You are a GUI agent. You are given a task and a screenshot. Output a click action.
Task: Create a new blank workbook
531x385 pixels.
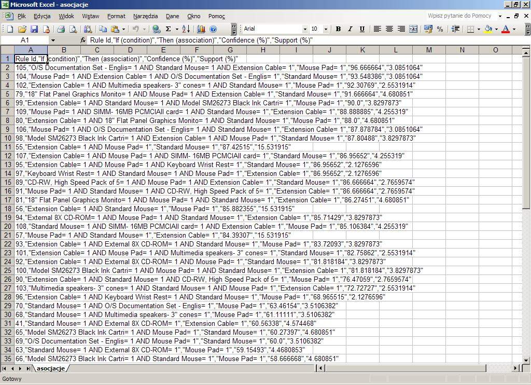pyautogui.click(x=10, y=29)
